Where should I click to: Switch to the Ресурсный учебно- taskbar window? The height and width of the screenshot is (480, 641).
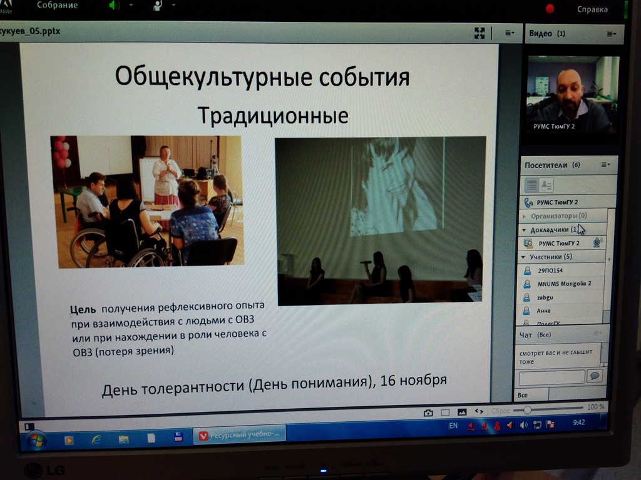tap(239, 435)
